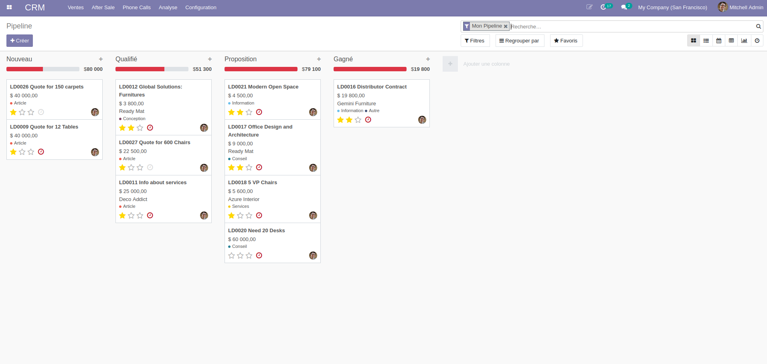
Task: Set third star on LD0011 Info about services
Action: click(140, 215)
